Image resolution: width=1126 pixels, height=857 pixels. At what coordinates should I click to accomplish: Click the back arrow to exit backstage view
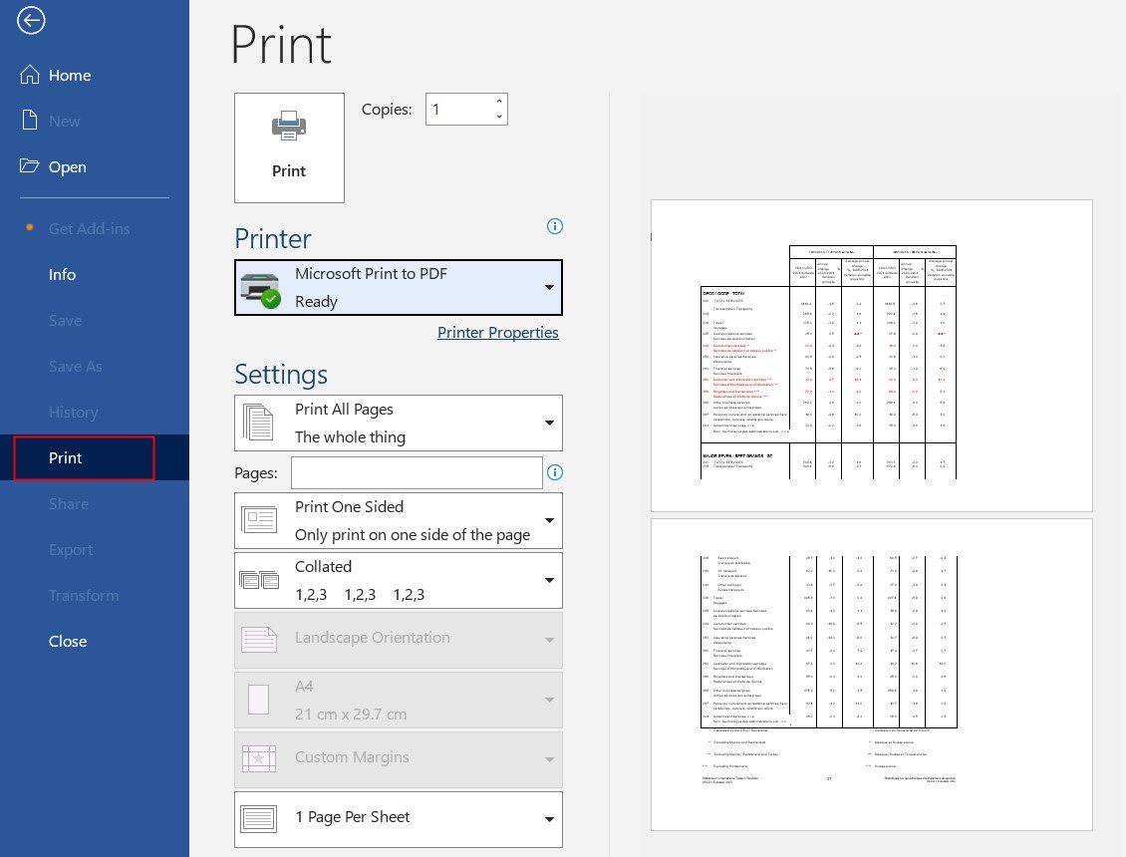click(31, 20)
